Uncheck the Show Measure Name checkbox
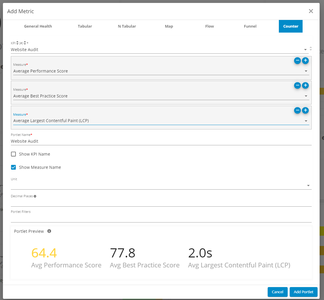Viewport: 324px width, 300px height. tap(13, 167)
